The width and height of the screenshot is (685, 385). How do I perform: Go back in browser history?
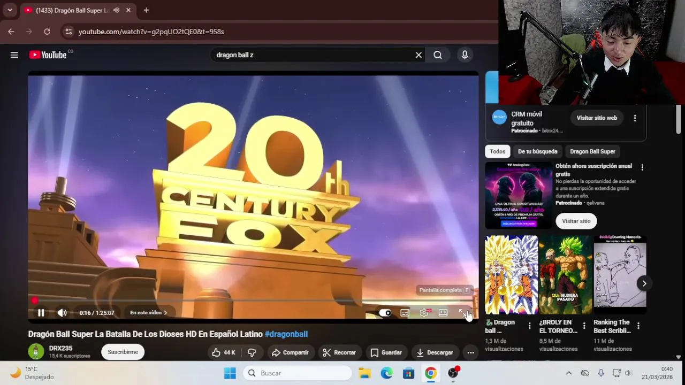coord(11,32)
